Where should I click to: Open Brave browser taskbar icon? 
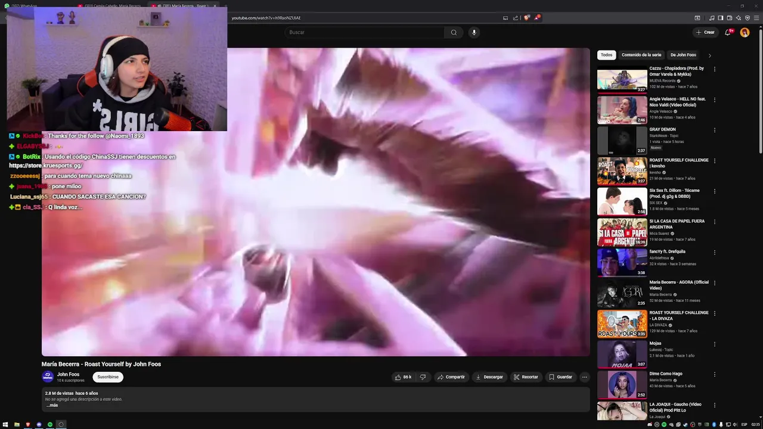(x=27, y=424)
